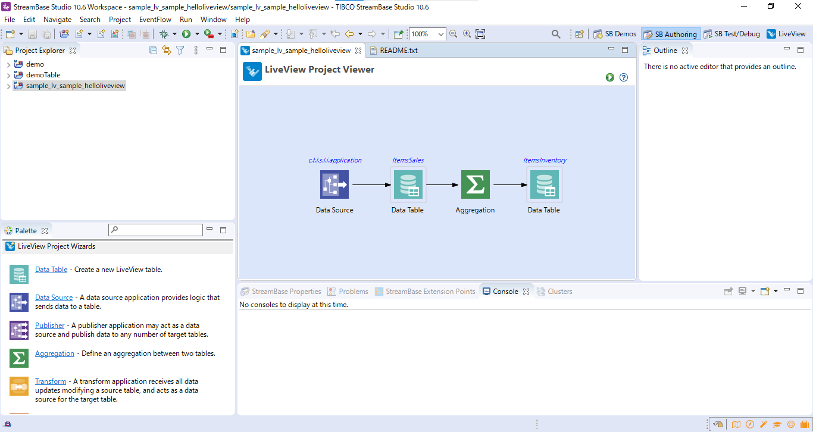
Task: Switch to the StreamBase Extension Points tab
Action: click(425, 292)
